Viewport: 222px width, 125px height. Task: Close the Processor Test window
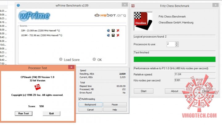point(71,67)
